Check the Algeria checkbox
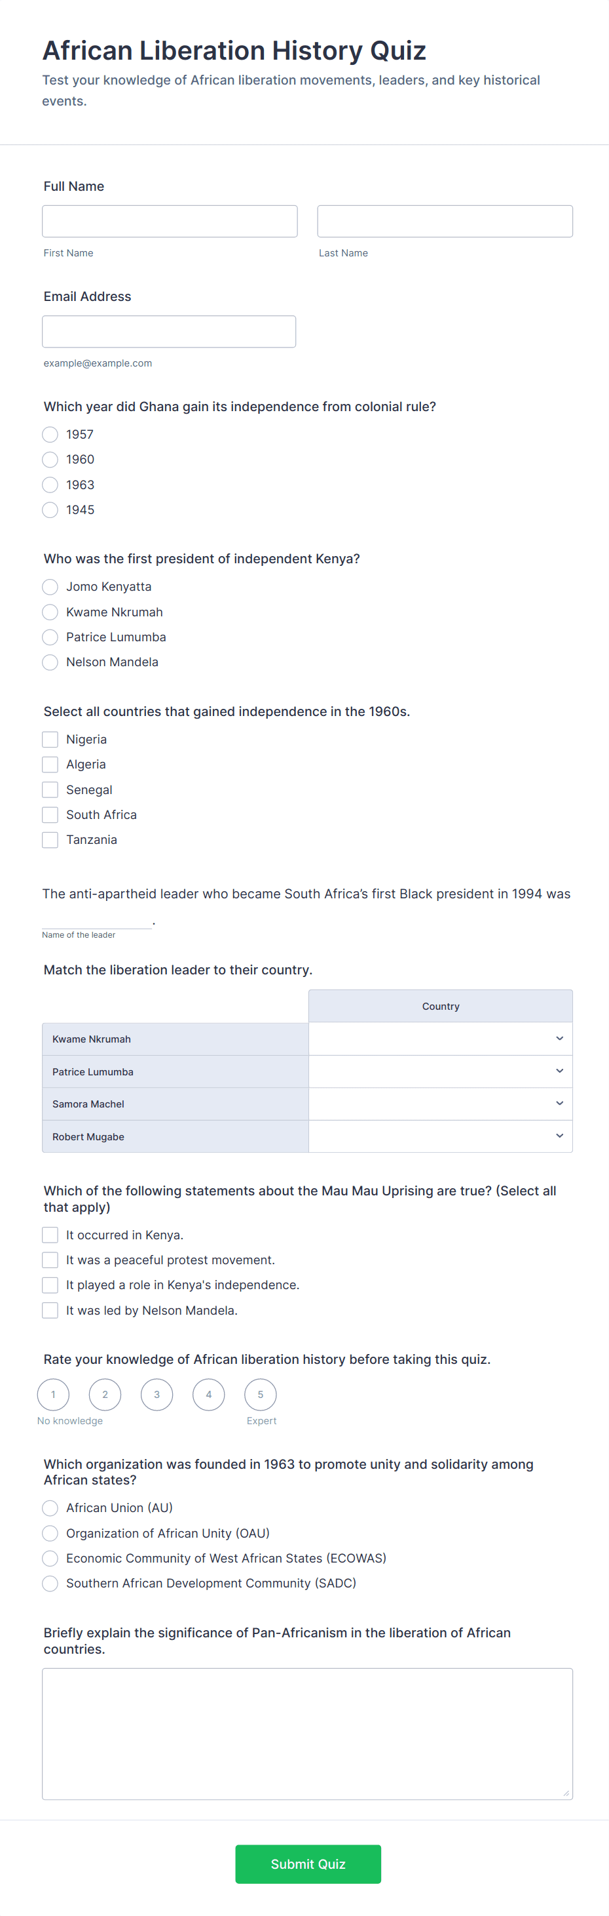The image size is (609, 1916). (x=50, y=765)
